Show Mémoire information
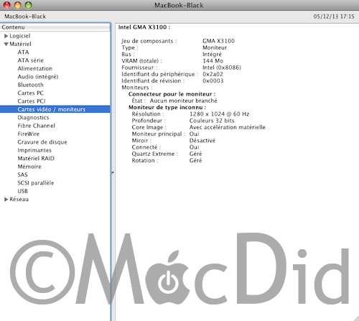The width and height of the screenshot is (359, 321). click(29, 167)
